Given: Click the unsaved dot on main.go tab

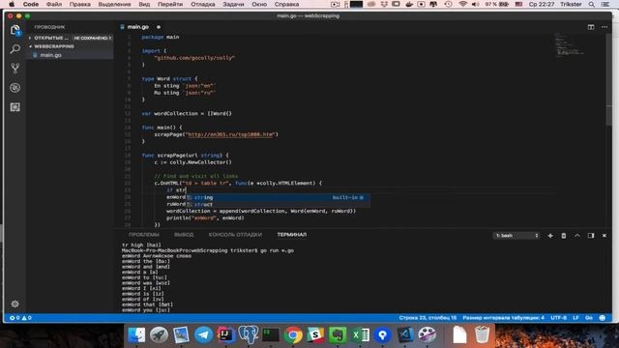Looking at the screenshot, I should (159, 27).
